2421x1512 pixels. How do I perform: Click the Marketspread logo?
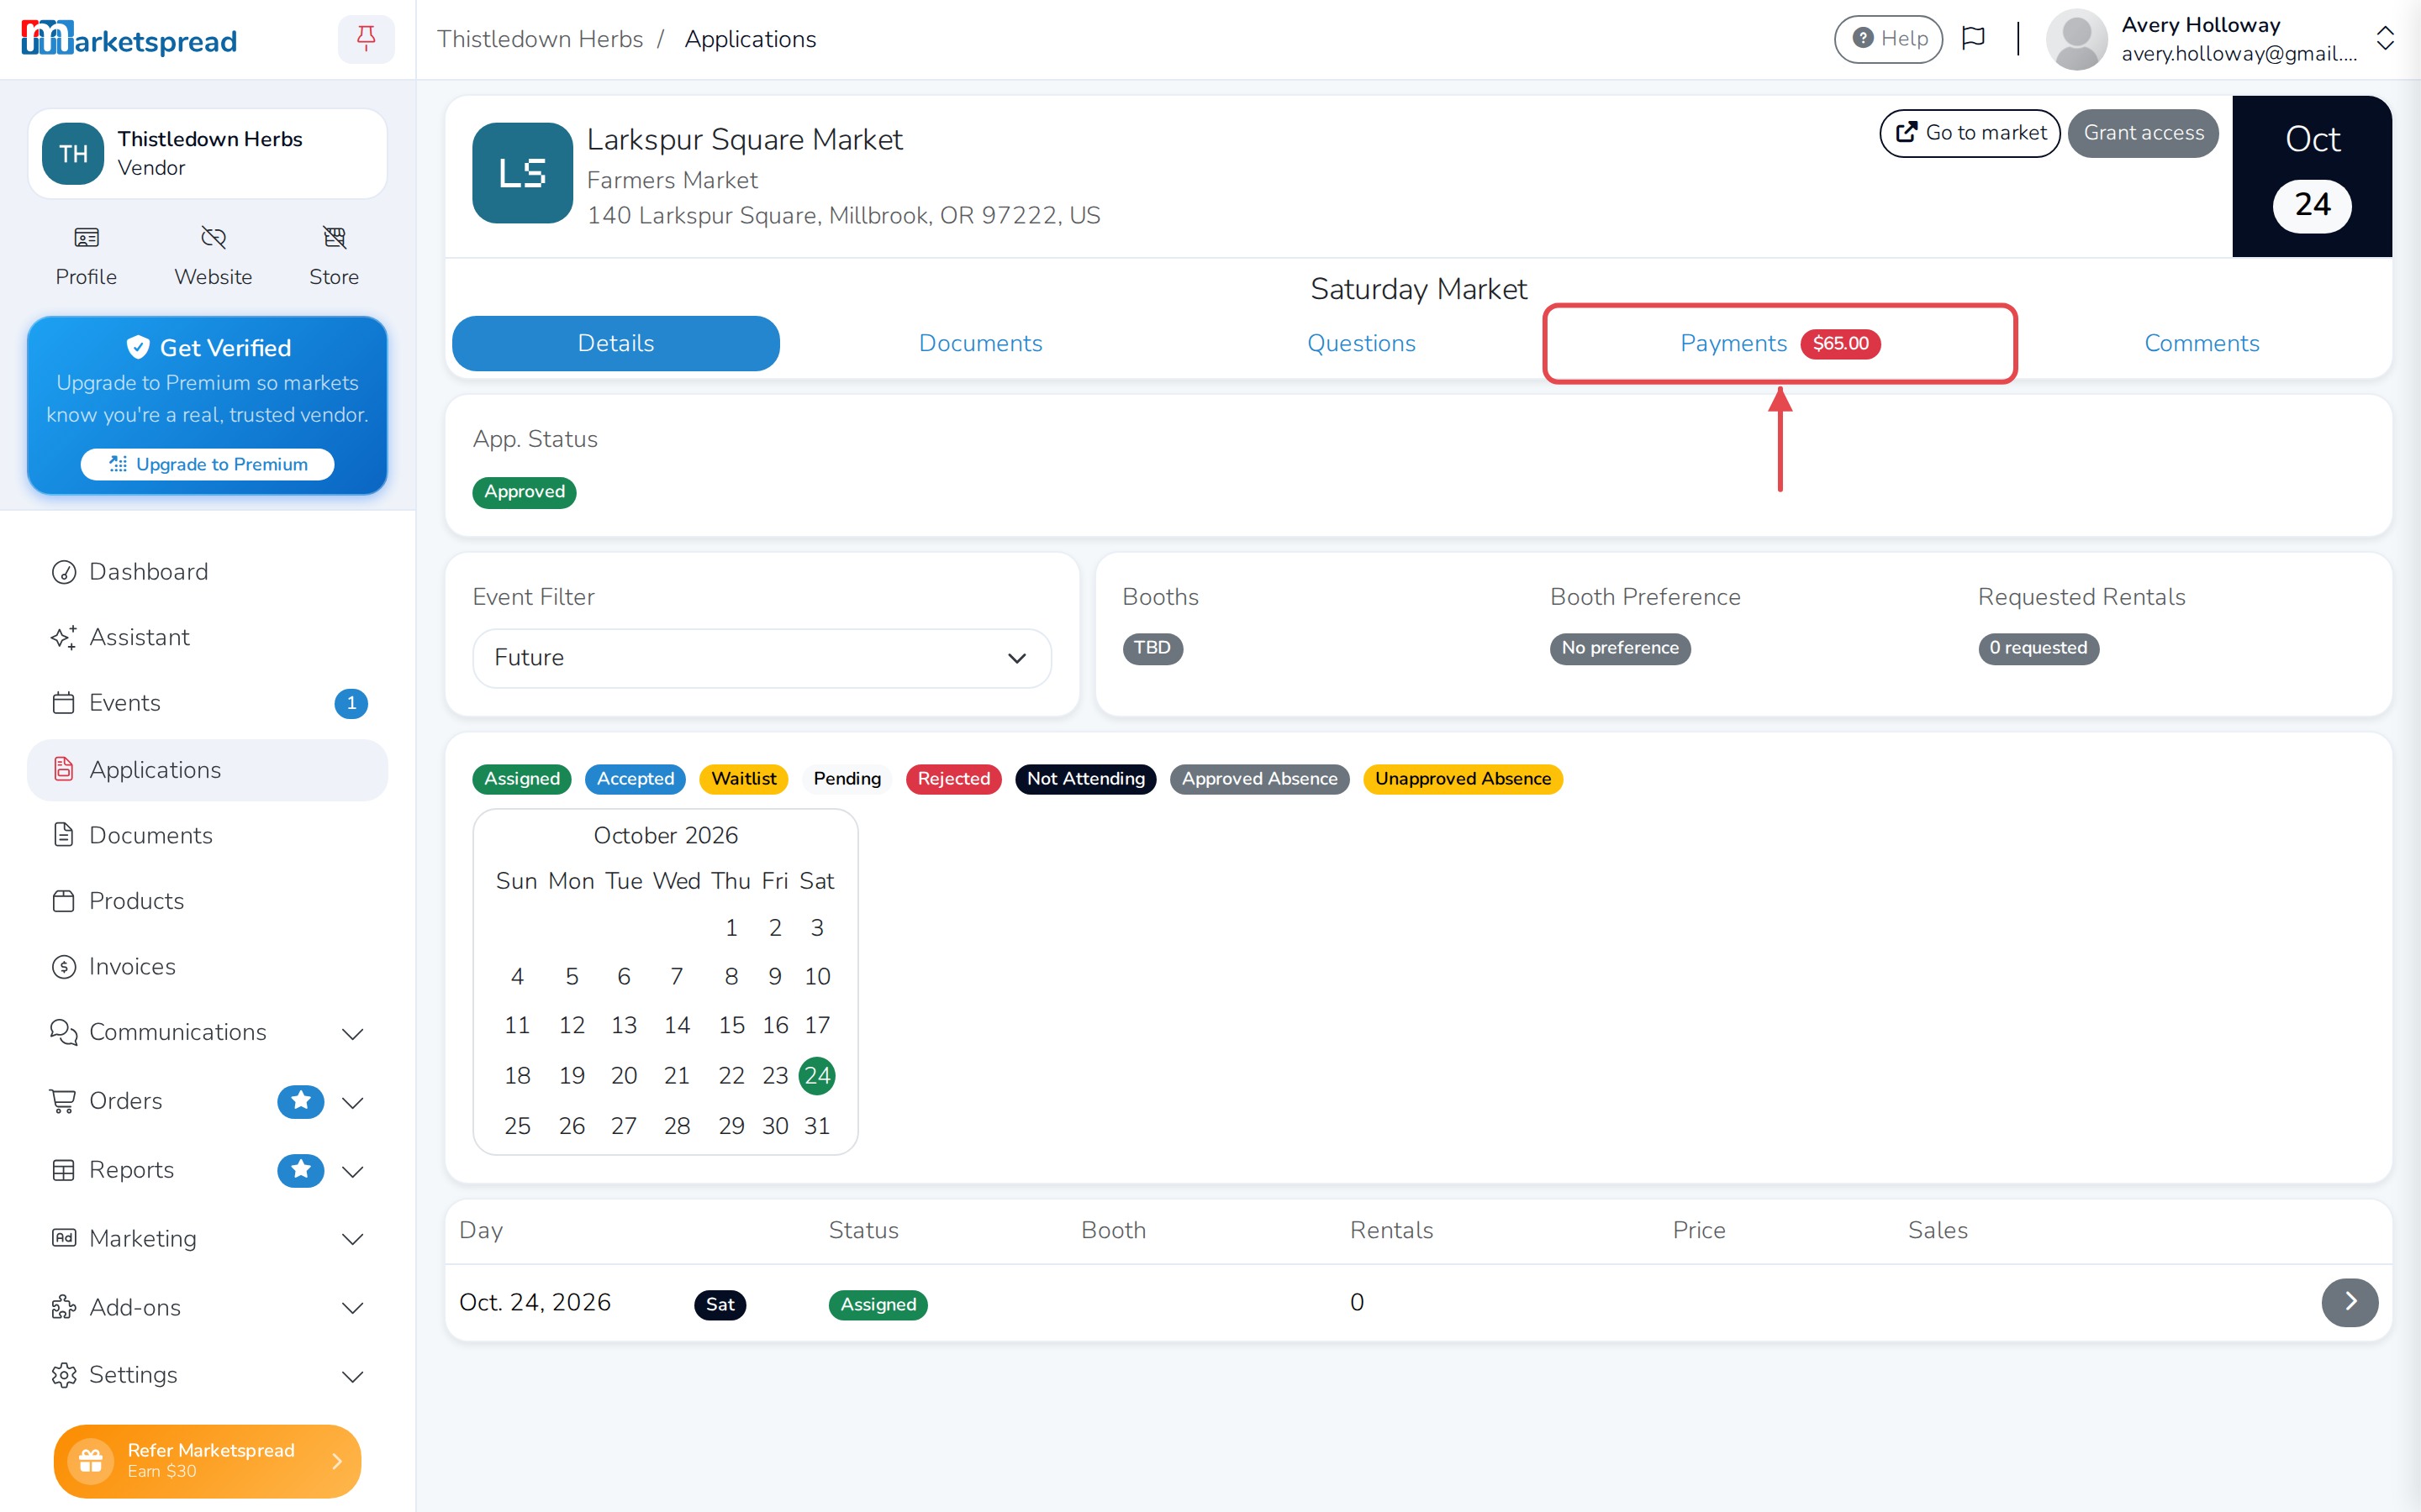click(x=129, y=39)
